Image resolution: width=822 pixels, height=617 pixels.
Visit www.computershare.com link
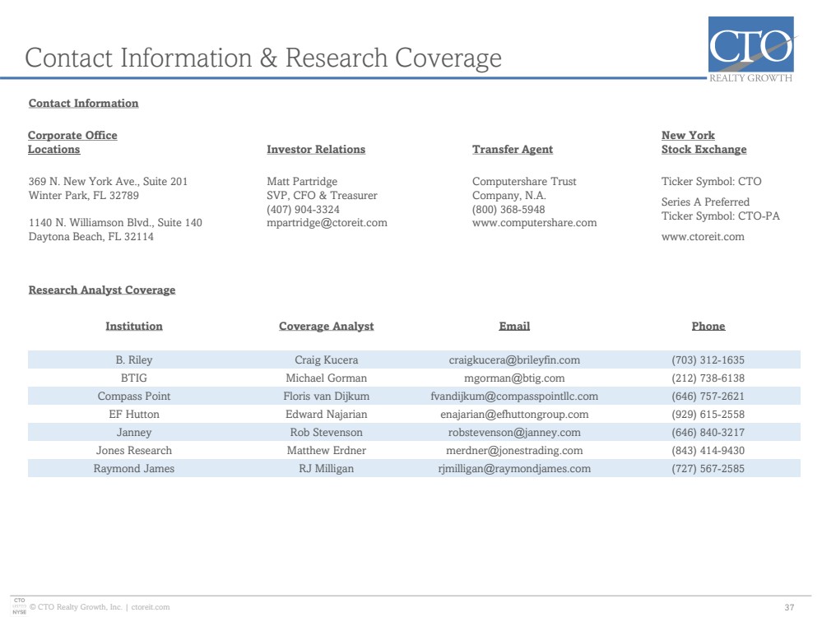click(x=534, y=223)
